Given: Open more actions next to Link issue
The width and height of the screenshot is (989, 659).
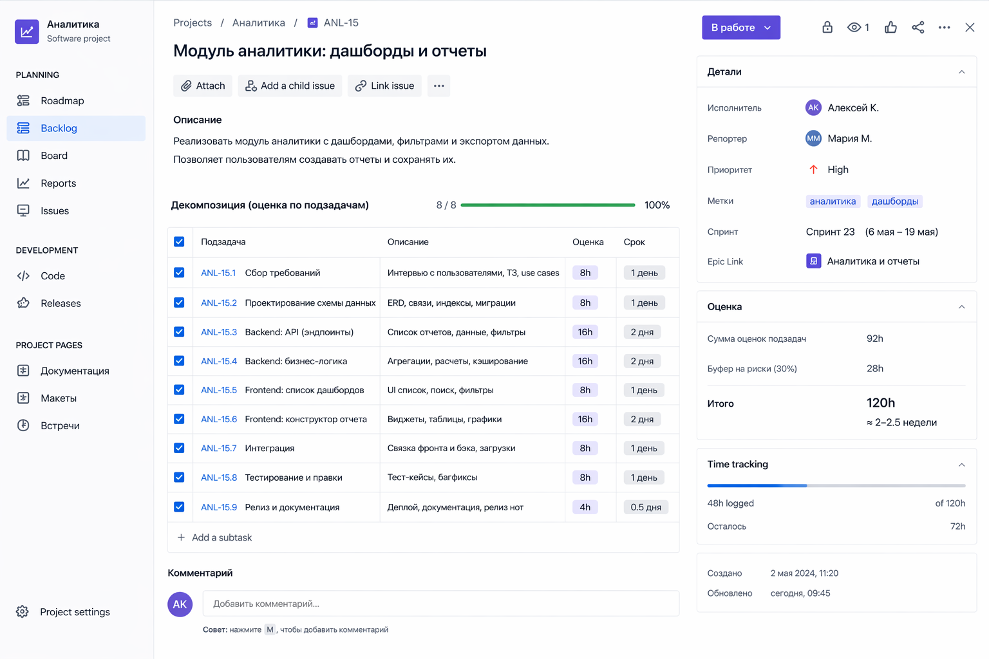Looking at the screenshot, I should tap(438, 86).
